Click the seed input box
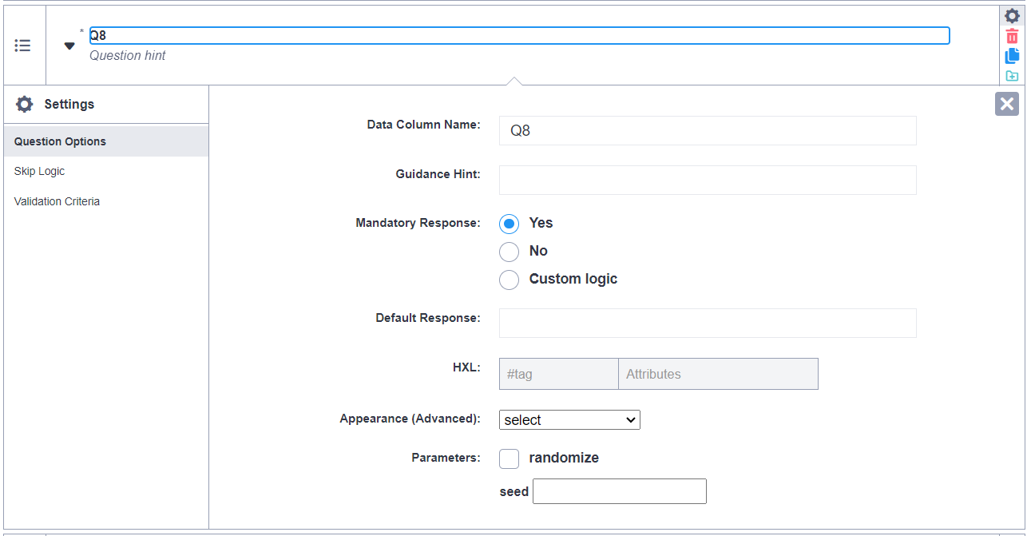The height and width of the screenshot is (536, 1027). pos(620,491)
